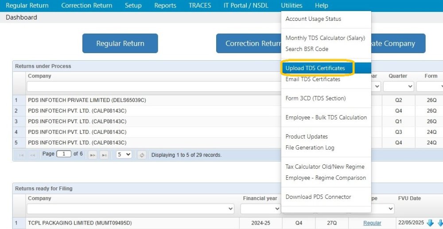This screenshot has height=229, width=443.
Task: Go to previous page of returns
Action: pyautogui.click(x=32, y=155)
